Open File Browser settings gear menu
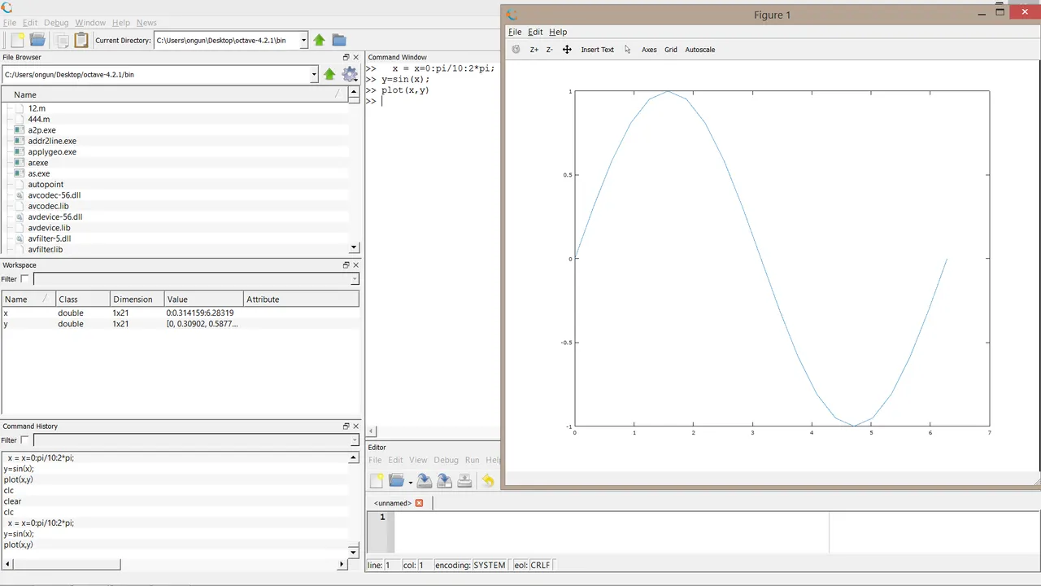This screenshot has width=1041, height=586. click(x=350, y=74)
